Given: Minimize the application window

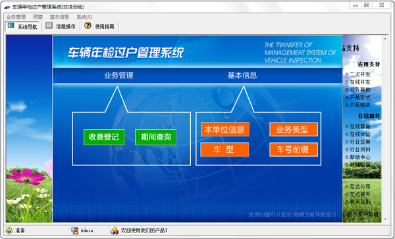Looking at the screenshot, I should point(355,6).
